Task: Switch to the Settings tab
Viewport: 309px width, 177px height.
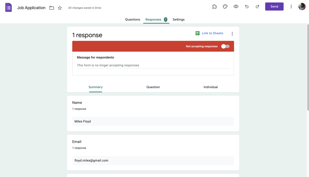Action: click(179, 19)
